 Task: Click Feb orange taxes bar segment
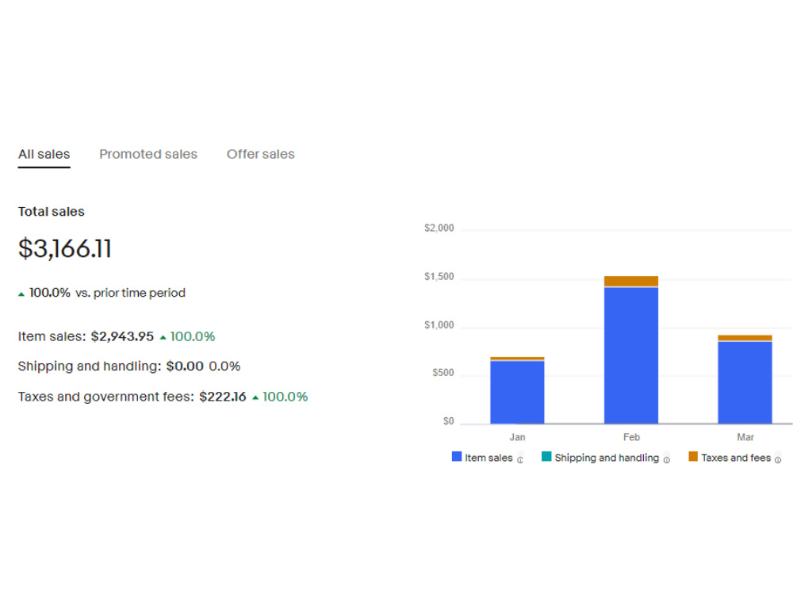pos(631,282)
